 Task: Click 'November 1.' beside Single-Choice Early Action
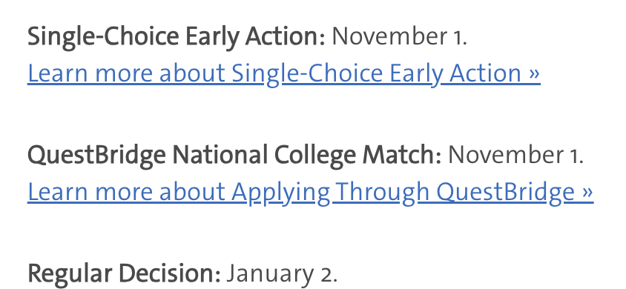399,36
